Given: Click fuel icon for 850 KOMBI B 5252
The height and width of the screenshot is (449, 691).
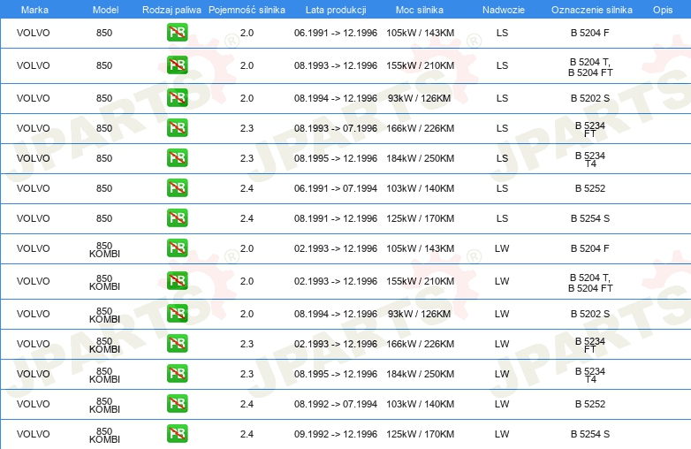Looking at the screenshot, I should click(x=177, y=404).
